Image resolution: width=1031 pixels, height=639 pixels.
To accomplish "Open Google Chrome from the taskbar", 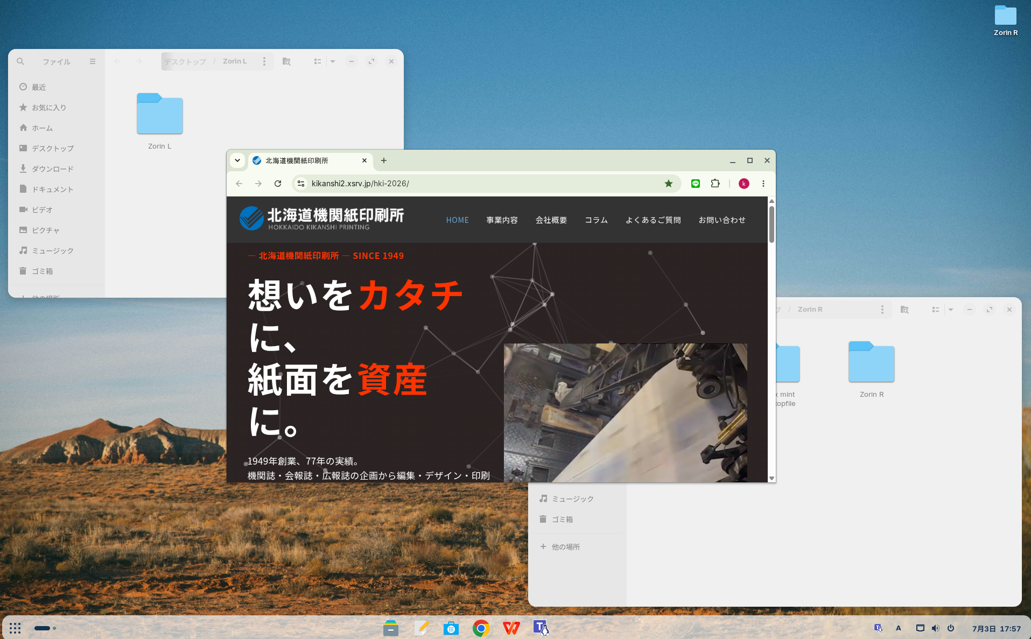I will click(481, 628).
